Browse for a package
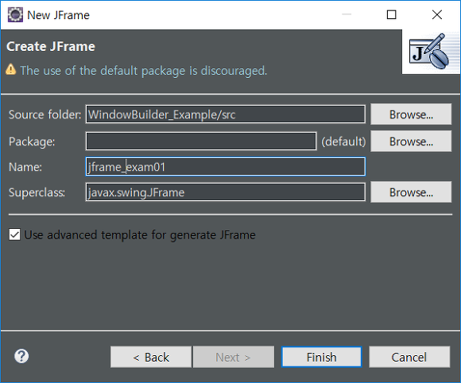Image resolution: width=461 pixels, height=383 pixels. (x=411, y=141)
